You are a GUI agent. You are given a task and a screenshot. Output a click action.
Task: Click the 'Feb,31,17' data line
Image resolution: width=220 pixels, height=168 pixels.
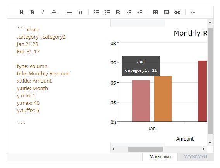point(28,52)
